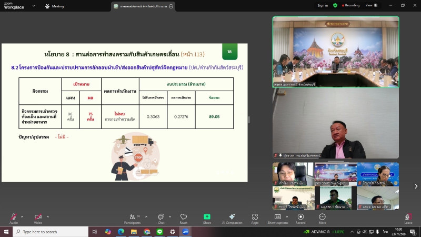Expand video options arrow next to Video

[48, 216]
